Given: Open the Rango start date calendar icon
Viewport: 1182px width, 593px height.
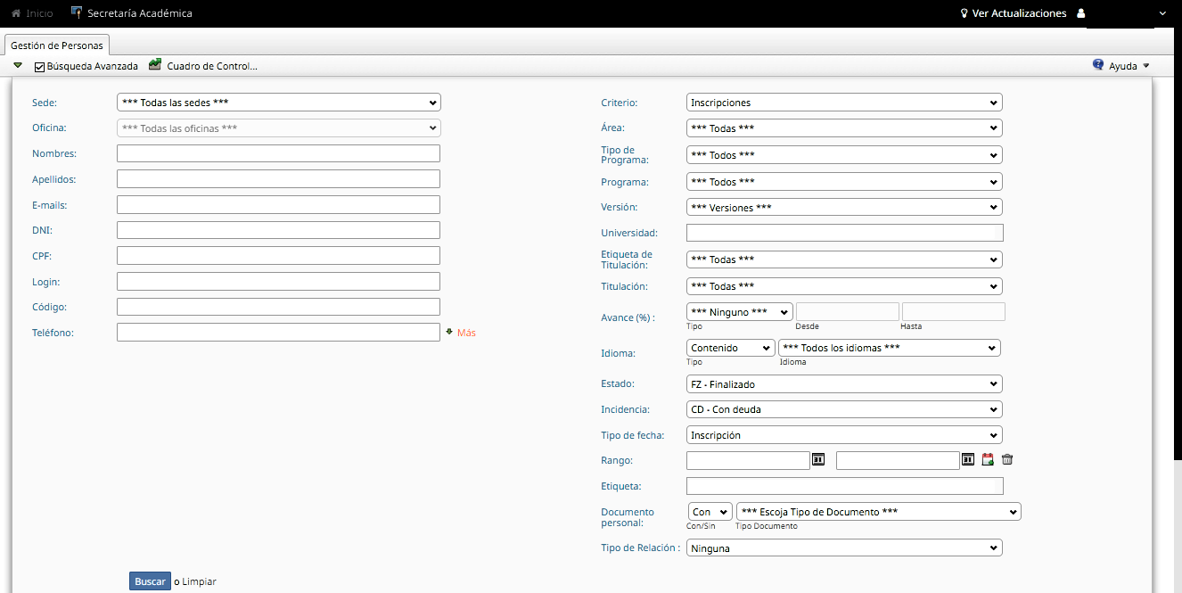Looking at the screenshot, I should pyautogui.click(x=818, y=459).
